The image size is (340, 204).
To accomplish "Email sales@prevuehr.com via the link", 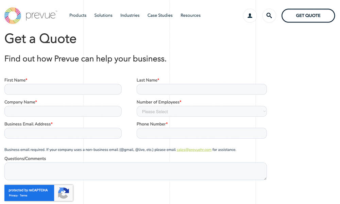I will (194, 149).
